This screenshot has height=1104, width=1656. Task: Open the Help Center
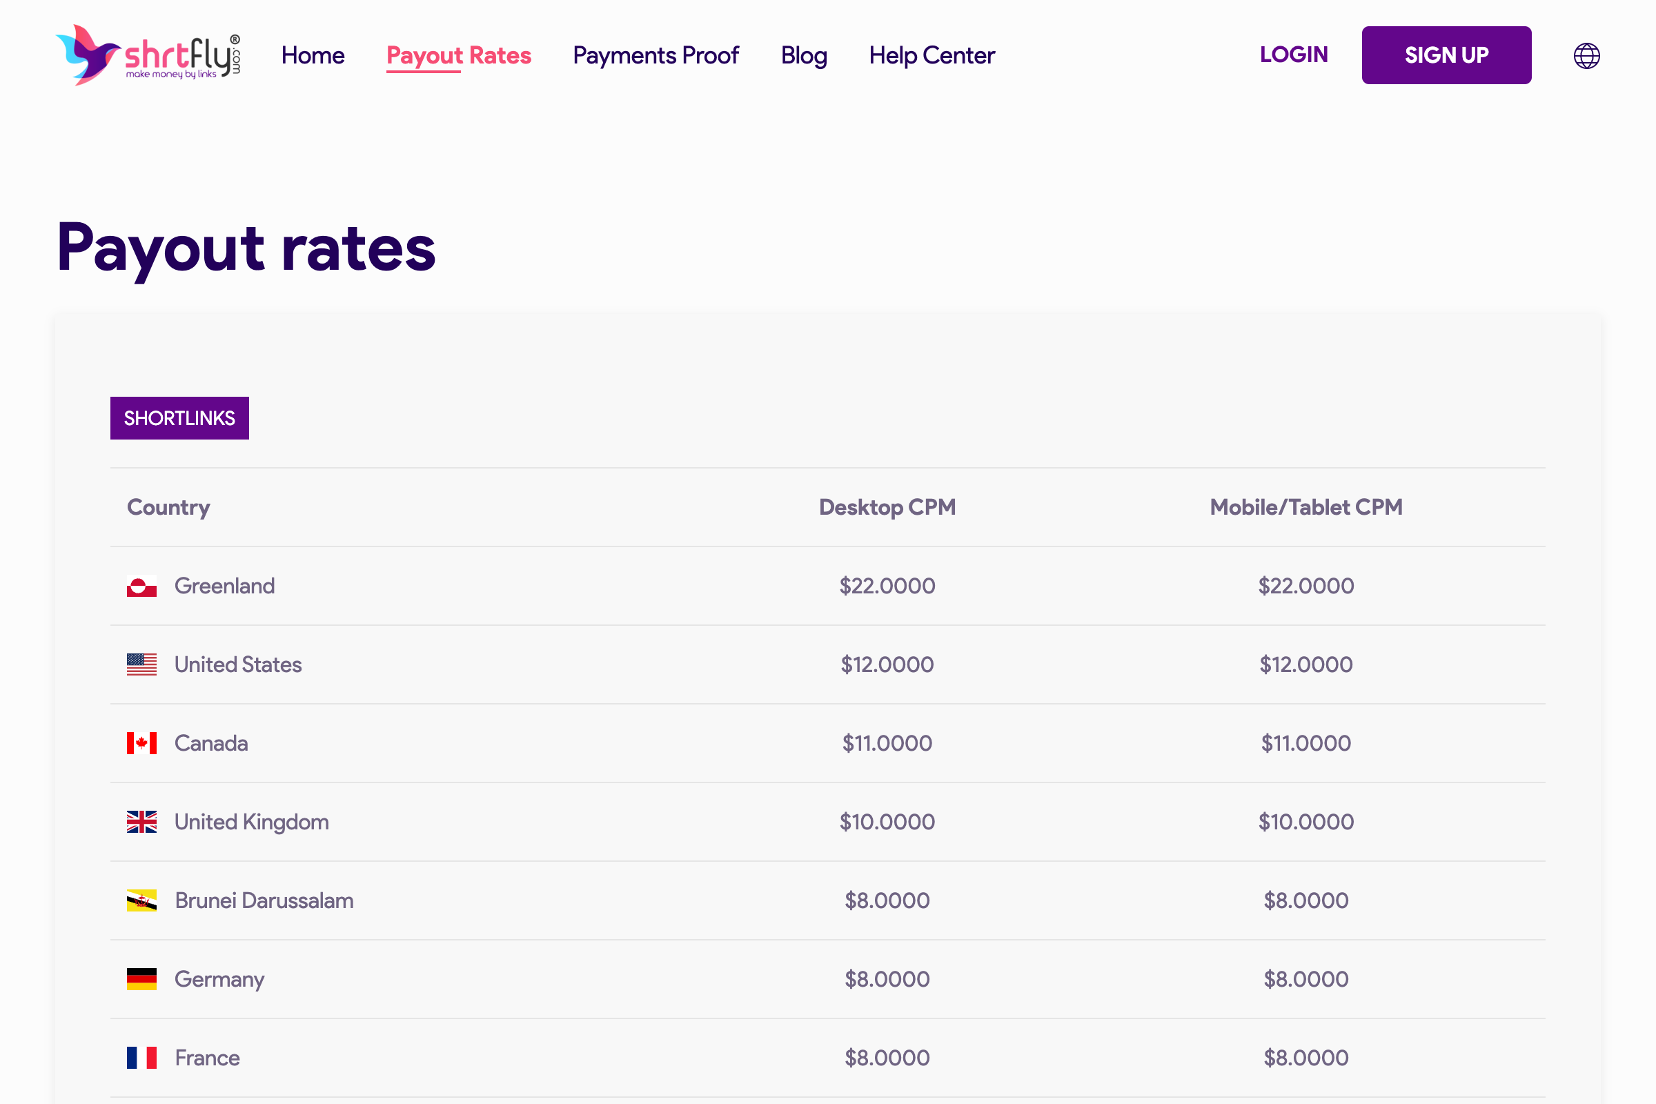[x=931, y=56]
